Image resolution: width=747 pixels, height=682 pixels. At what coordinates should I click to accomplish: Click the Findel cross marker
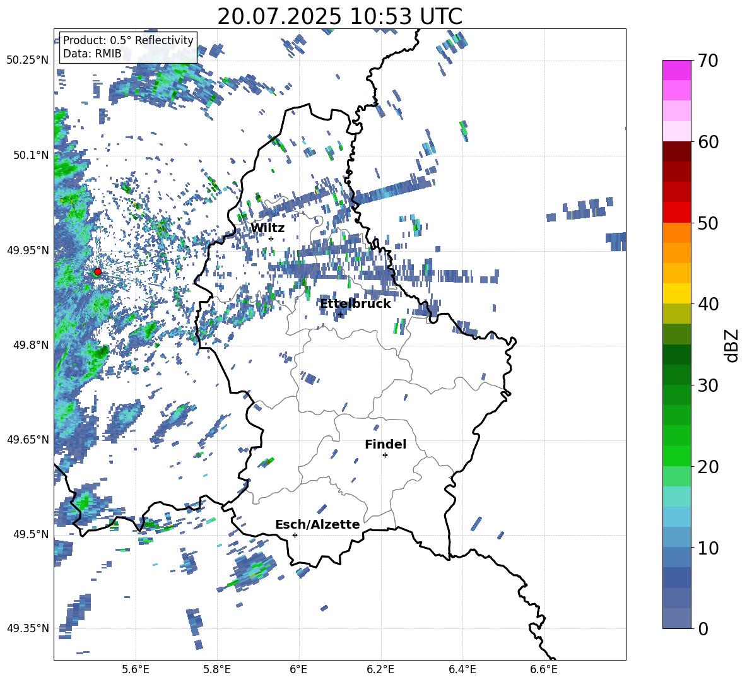(385, 456)
